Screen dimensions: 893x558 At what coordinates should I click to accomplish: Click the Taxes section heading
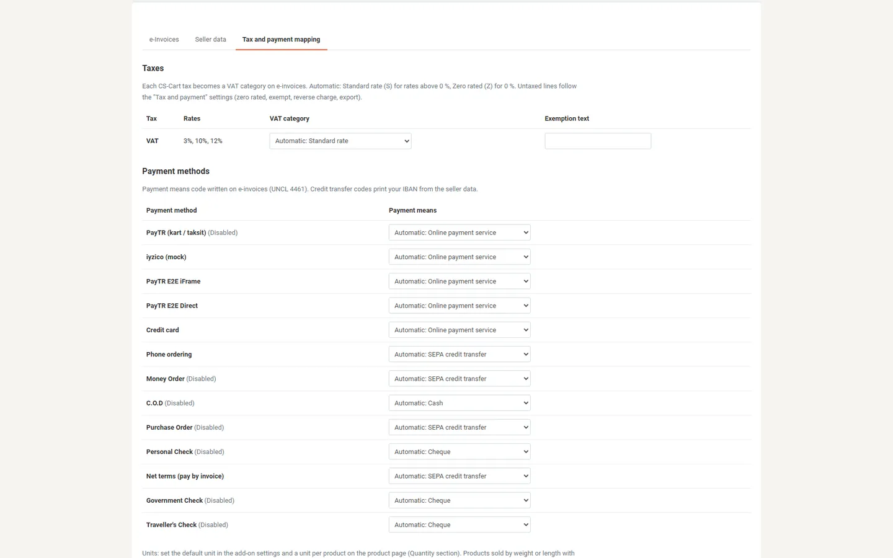click(x=153, y=68)
